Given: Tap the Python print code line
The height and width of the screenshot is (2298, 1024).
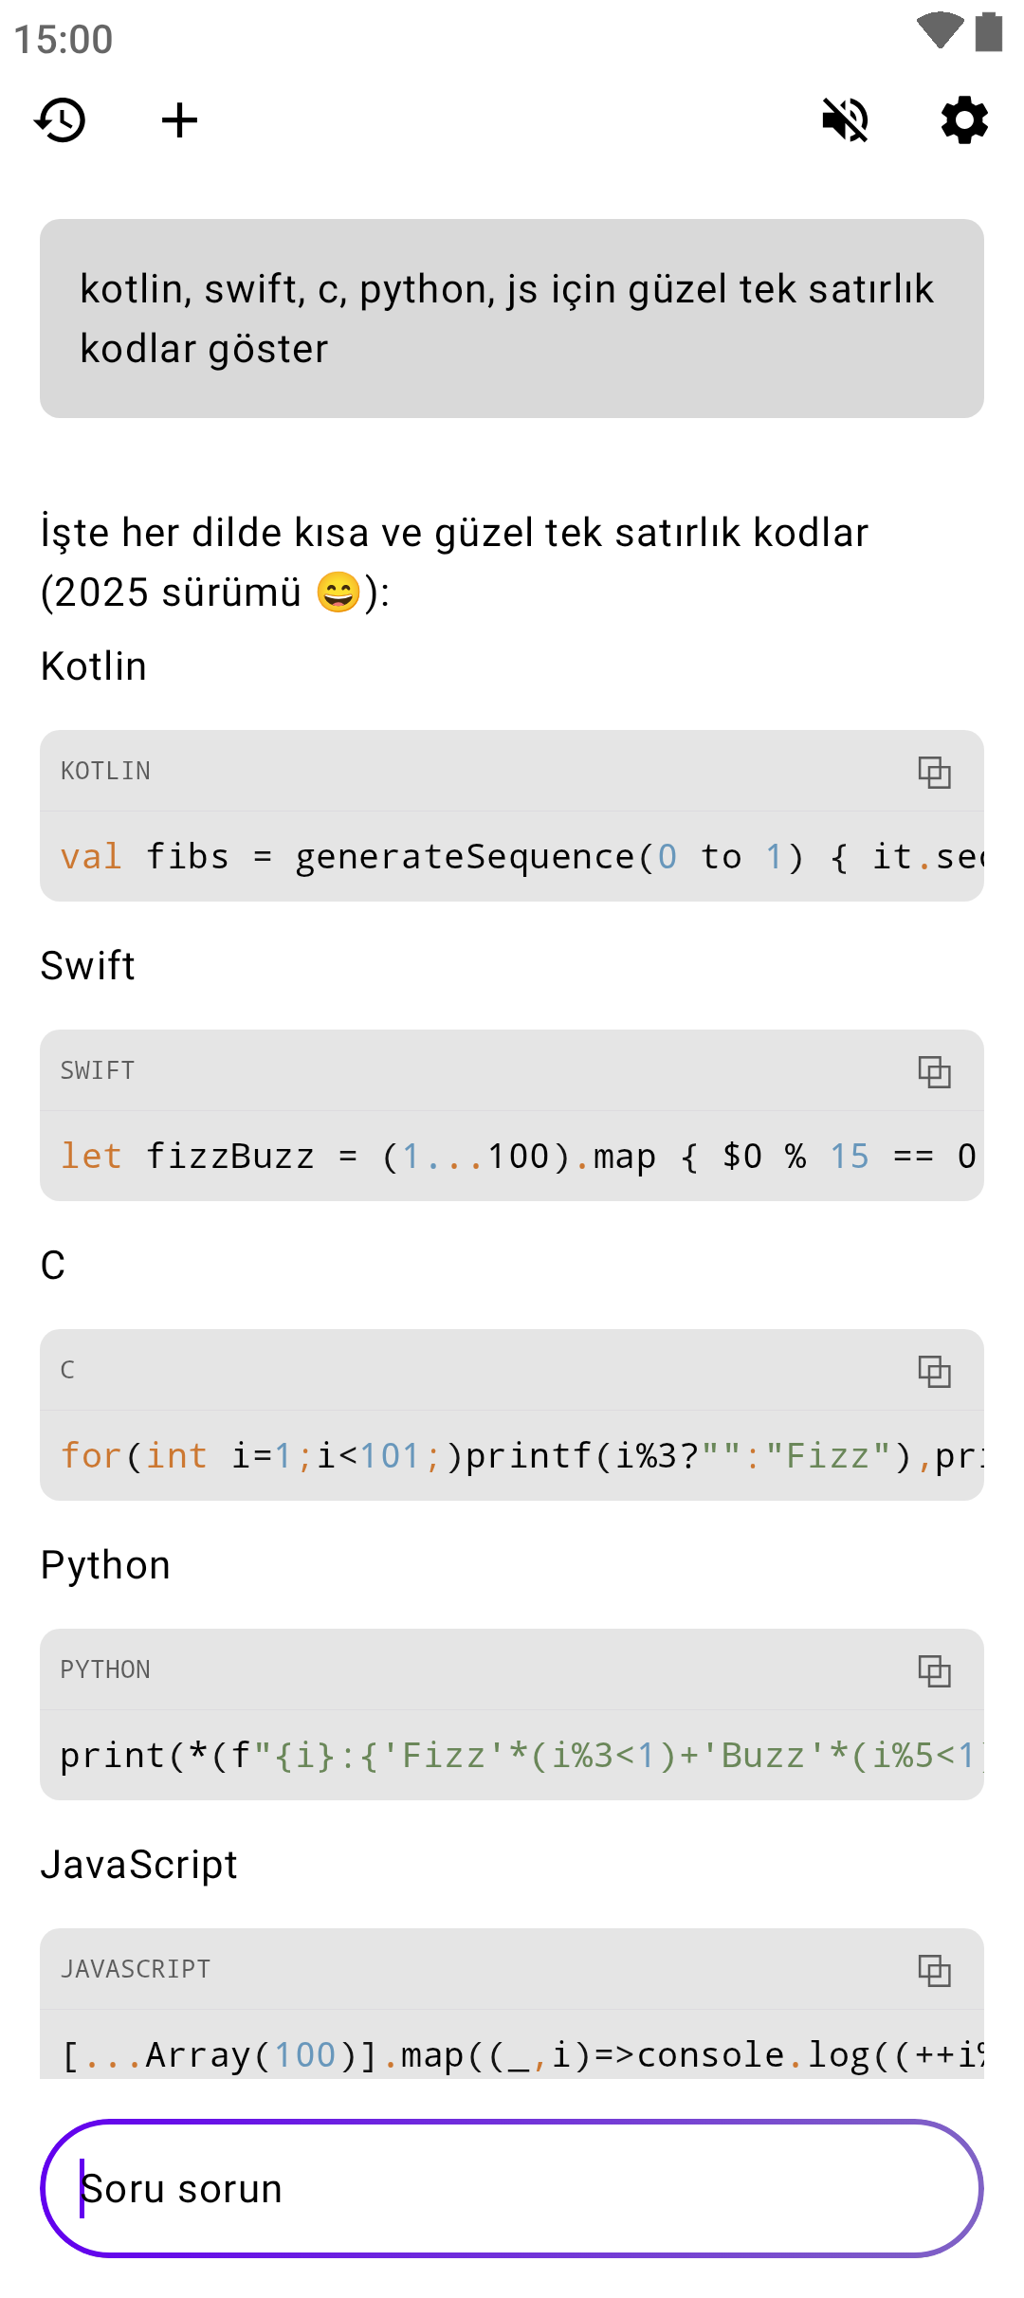Looking at the screenshot, I should coord(512,1756).
